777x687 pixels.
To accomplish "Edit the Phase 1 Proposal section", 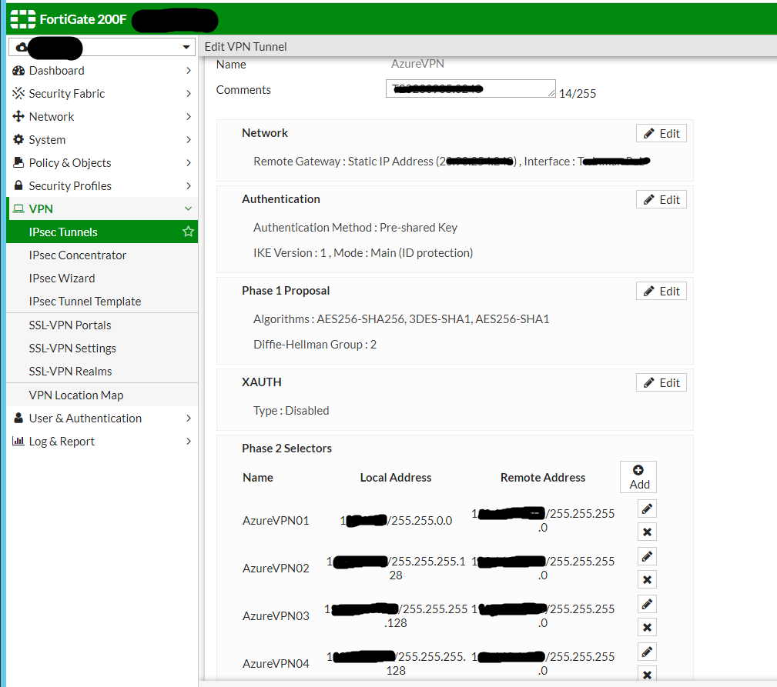I will pyautogui.click(x=661, y=291).
